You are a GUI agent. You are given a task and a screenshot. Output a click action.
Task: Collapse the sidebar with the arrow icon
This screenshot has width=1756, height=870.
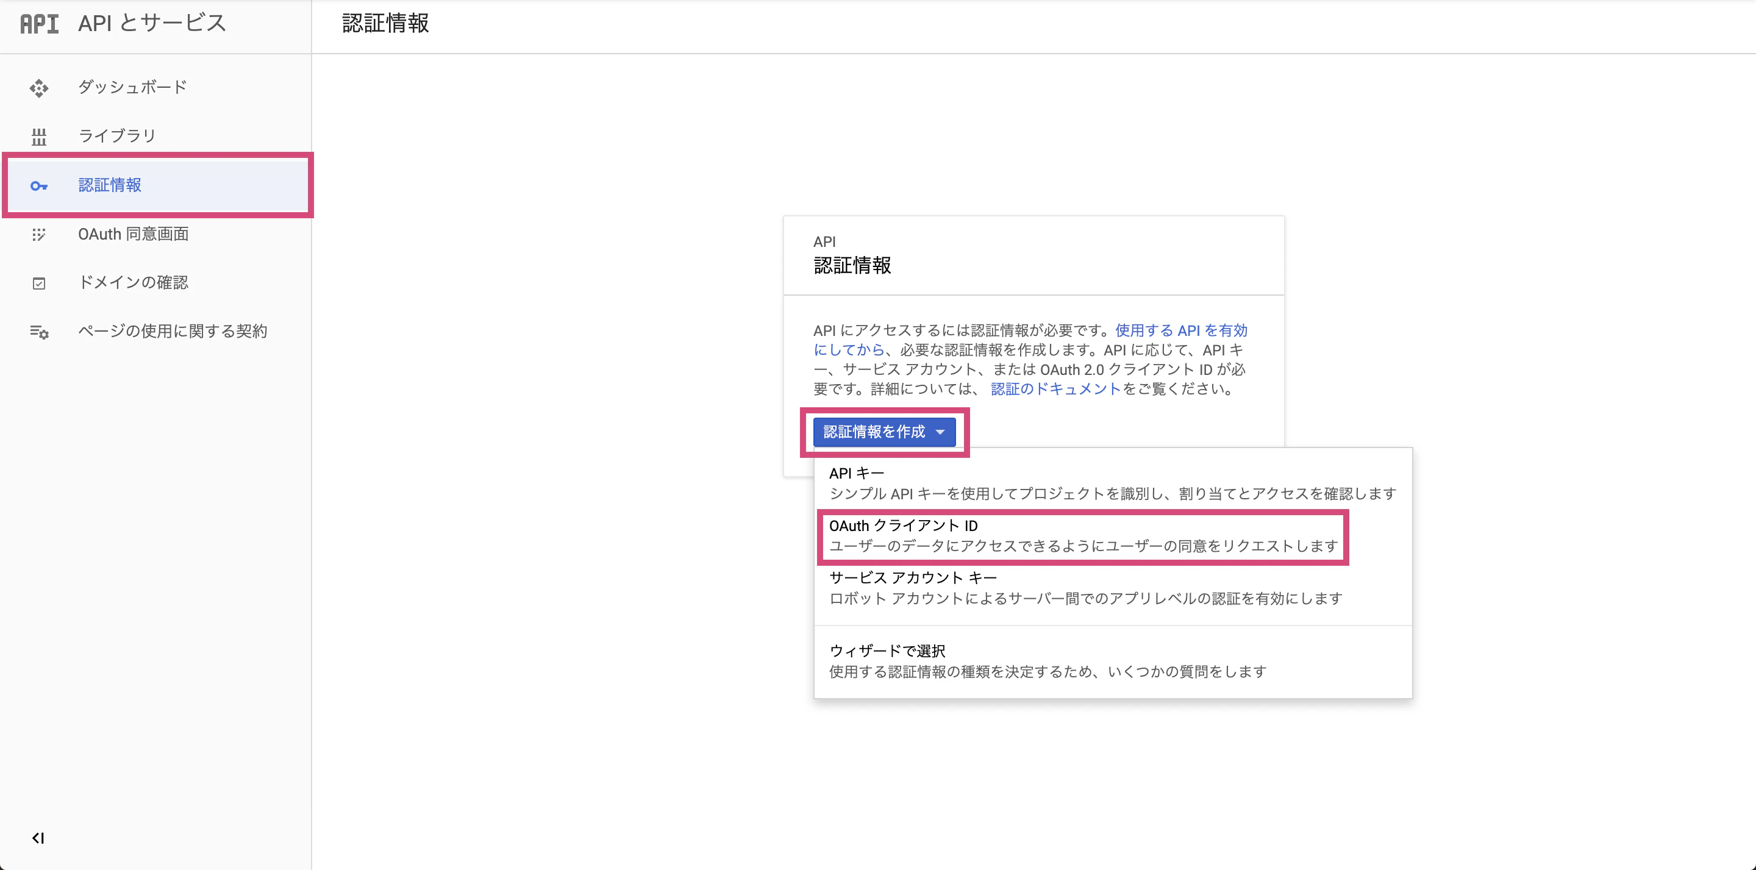[x=38, y=838]
